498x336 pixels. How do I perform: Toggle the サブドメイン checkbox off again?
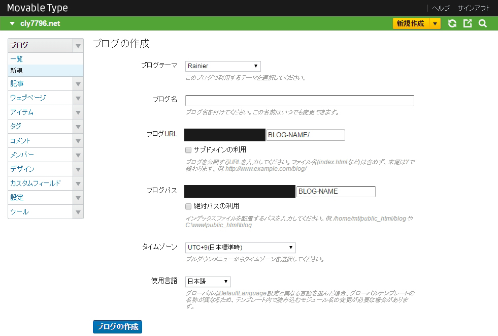point(188,149)
